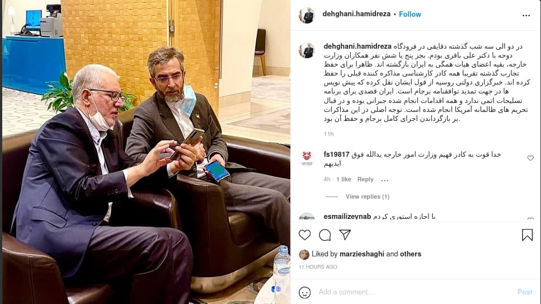This screenshot has width=541, height=304.
Task: Open marzieshaghi profile from Liked by line
Action: (361, 254)
